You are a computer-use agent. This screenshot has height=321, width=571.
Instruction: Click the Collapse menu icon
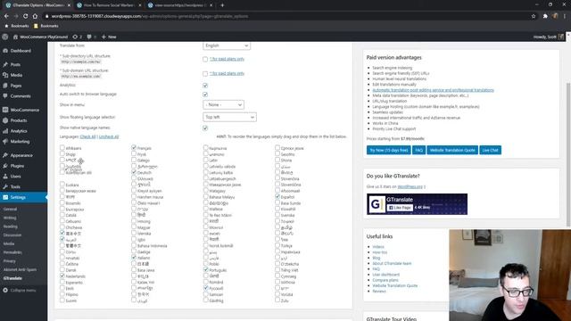pos(5,291)
